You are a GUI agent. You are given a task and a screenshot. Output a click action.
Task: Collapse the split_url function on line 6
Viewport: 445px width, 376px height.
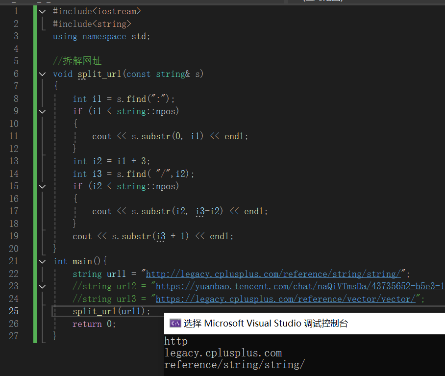tap(42, 74)
